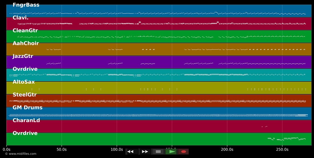The width and height of the screenshot is (314, 158).
Task: Select the JazzGtr track label
Action: (x=23, y=56)
